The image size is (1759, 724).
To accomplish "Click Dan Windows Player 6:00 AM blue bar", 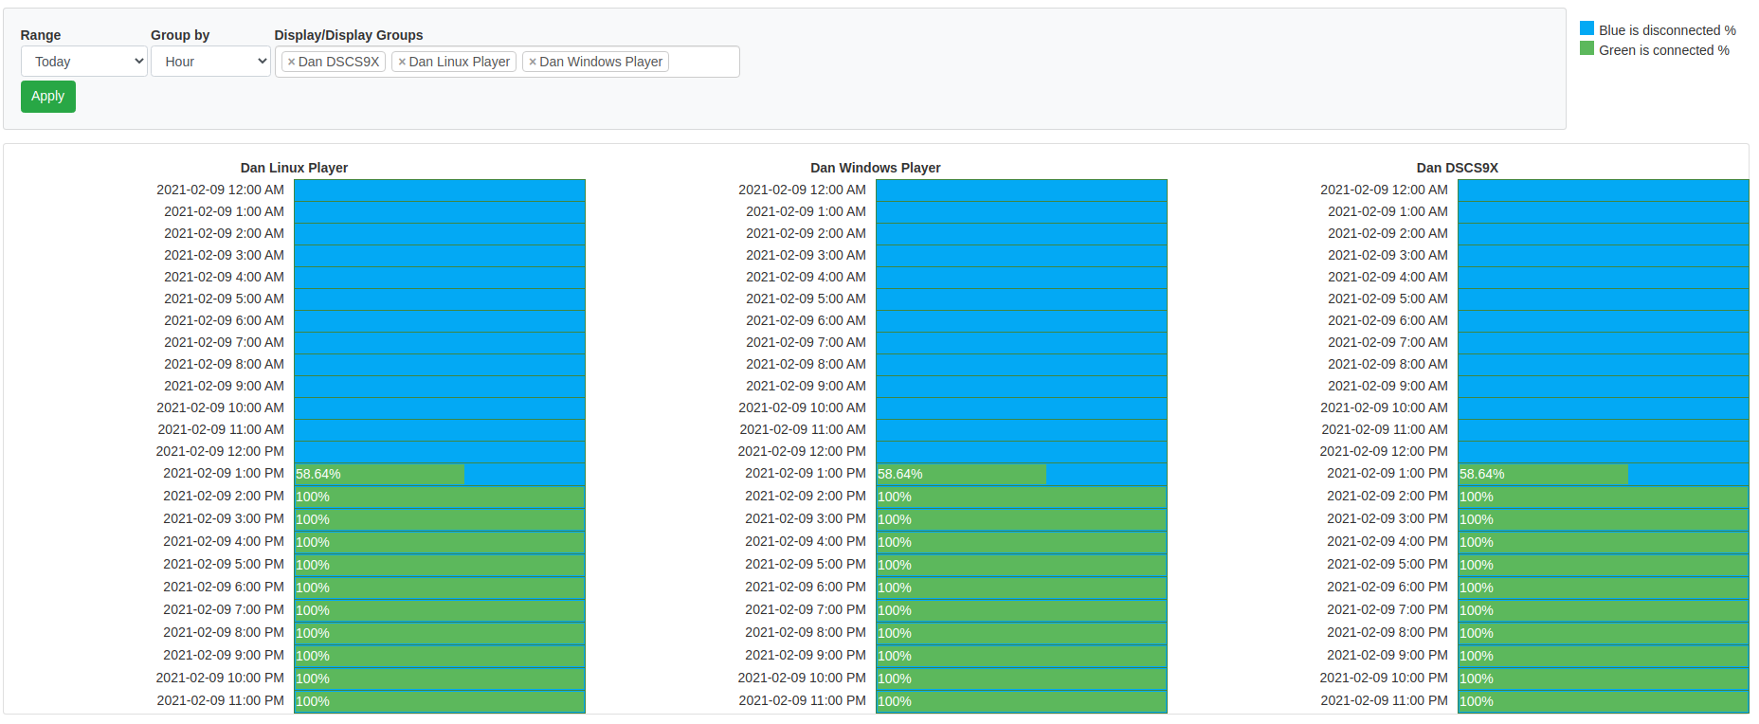I will pyautogui.click(x=1022, y=321).
